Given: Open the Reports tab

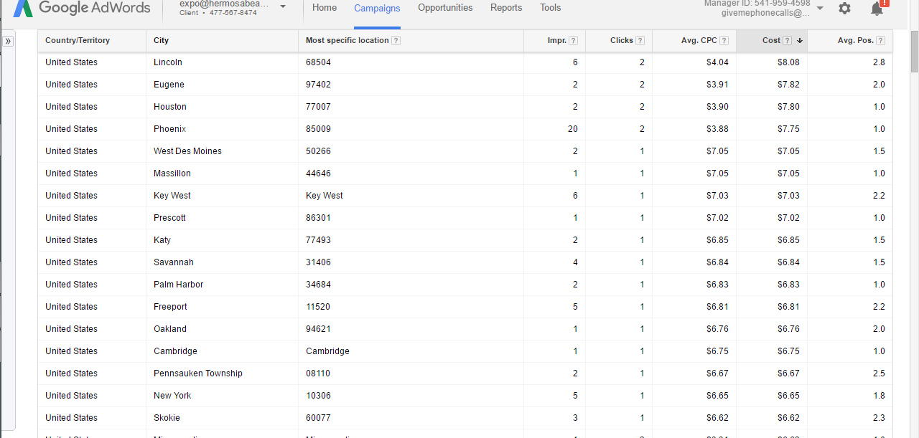Looking at the screenshot, I should pos(506,8).
